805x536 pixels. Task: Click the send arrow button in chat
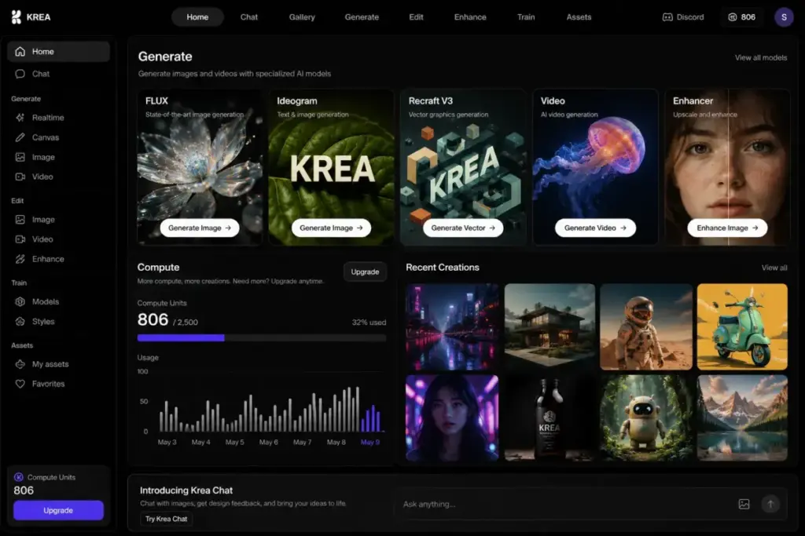(x=770, y=505)
